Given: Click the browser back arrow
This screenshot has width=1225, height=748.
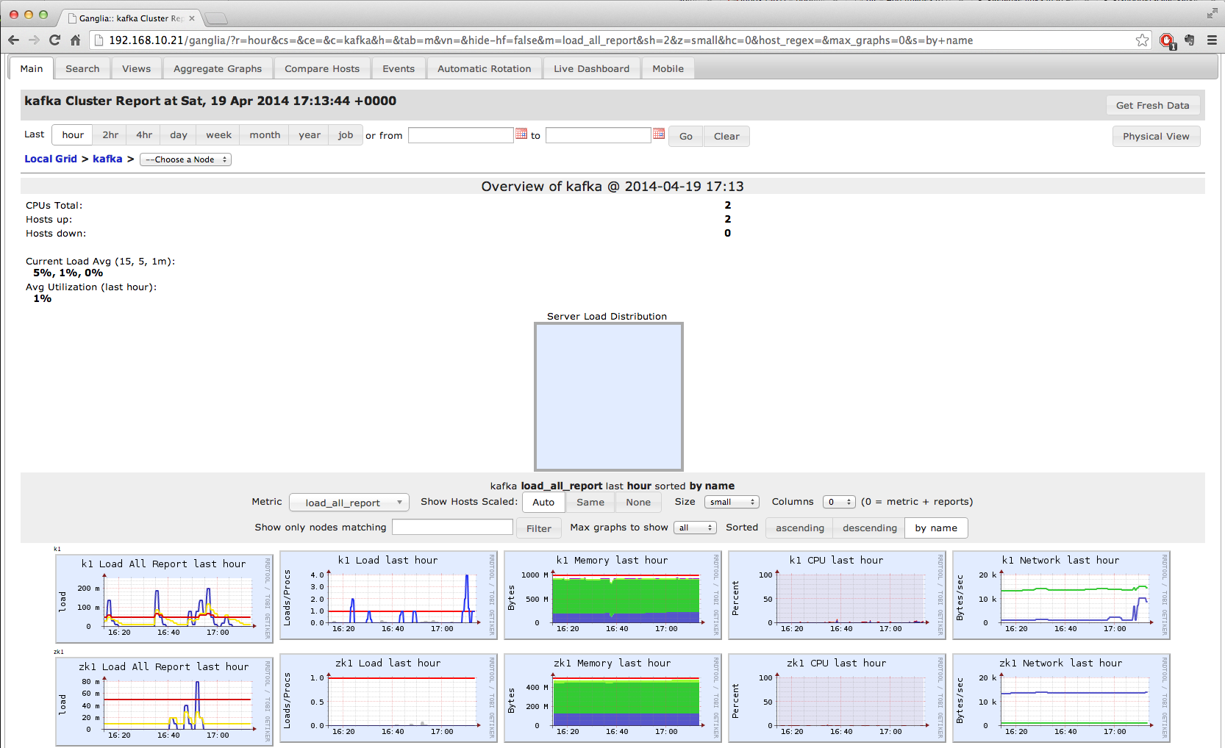Looking at the screenshot, I should point(13,40).
